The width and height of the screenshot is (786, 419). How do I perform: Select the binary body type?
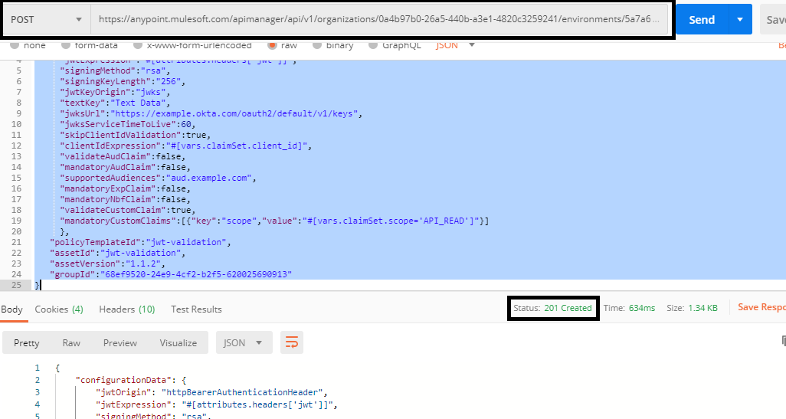[x=333, y=45]
